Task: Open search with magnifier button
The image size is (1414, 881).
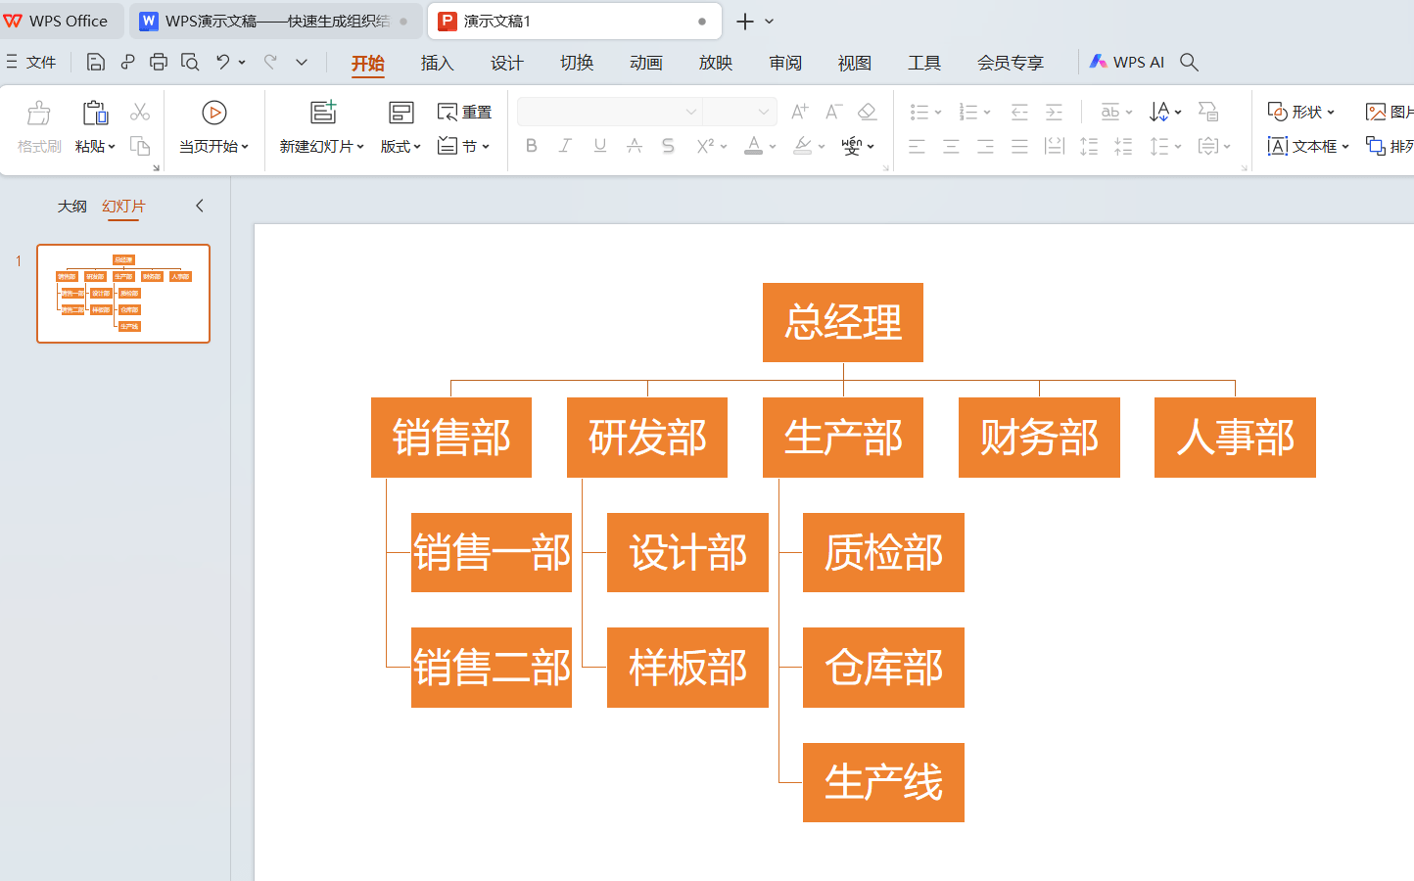Action: (1188, 61)
